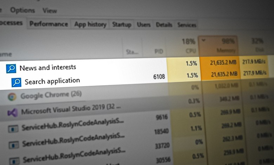Select the Google Chrome (26) process
The image size is (274, 165).
coord(51,95)
